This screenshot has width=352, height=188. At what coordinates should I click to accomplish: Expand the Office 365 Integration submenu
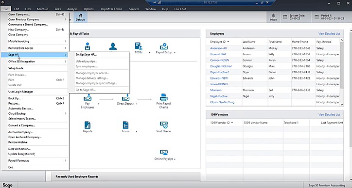(66, 62)
